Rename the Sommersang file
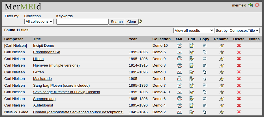Screen dimensions: 264x117 coord(221,99)
